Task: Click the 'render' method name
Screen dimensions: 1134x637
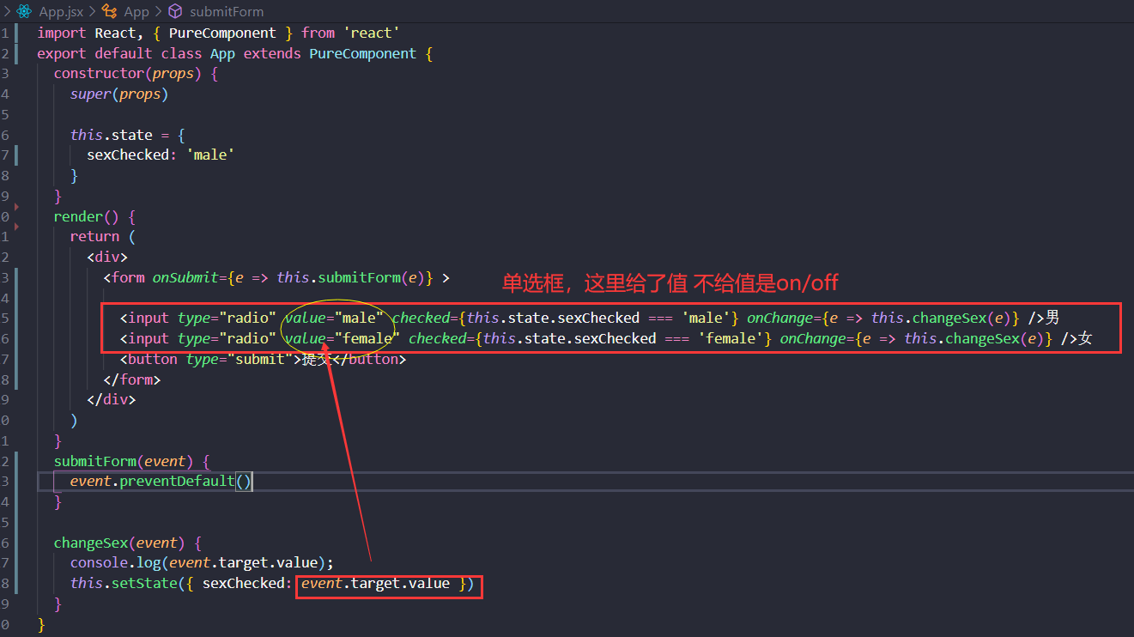Action: (78, 216)
